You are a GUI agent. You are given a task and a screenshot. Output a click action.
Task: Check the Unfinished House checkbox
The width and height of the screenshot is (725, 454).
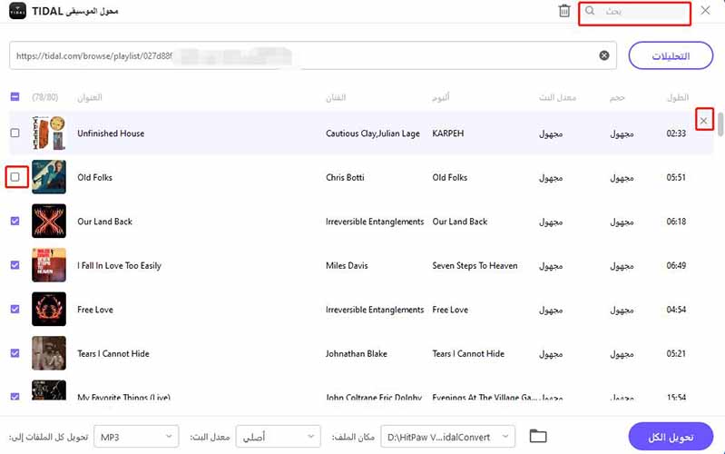point(15,133)
